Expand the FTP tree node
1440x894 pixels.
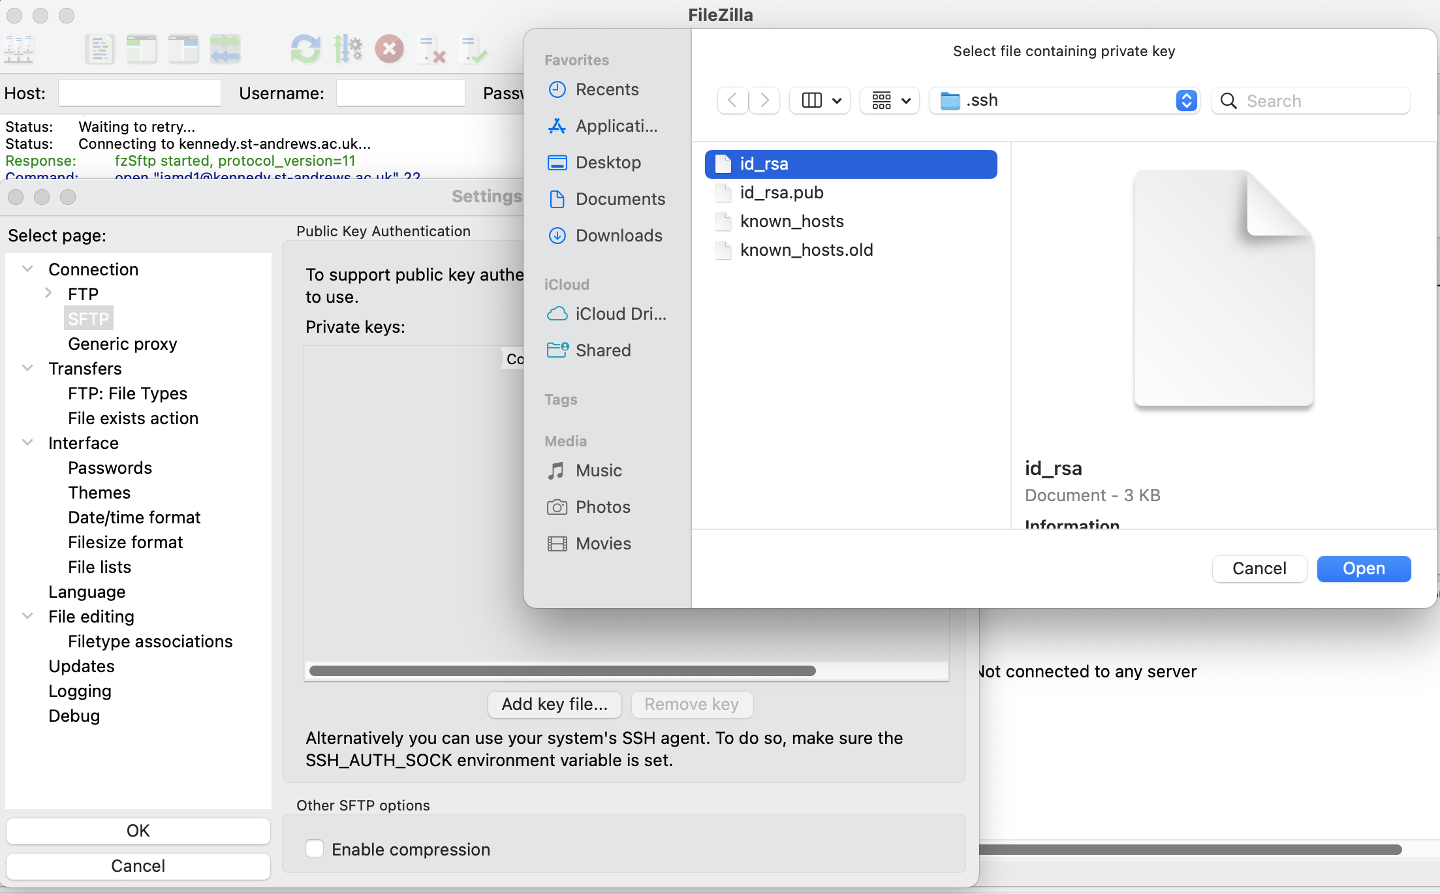[x=48, y=293]
